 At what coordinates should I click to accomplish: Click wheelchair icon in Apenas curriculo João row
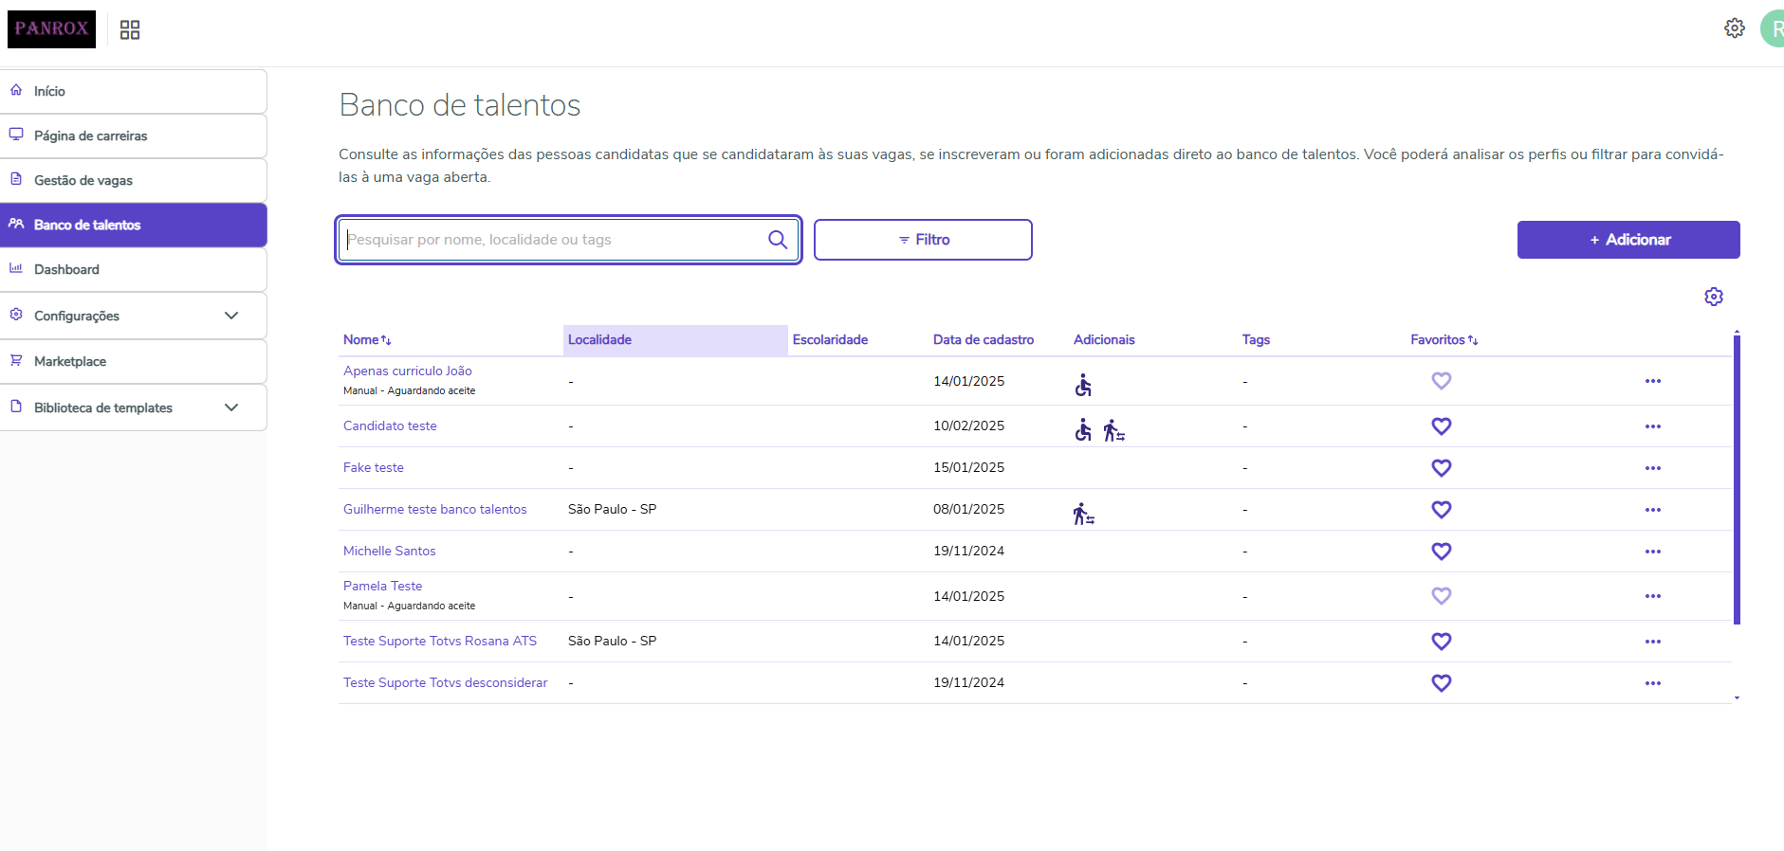(1083, 385)
